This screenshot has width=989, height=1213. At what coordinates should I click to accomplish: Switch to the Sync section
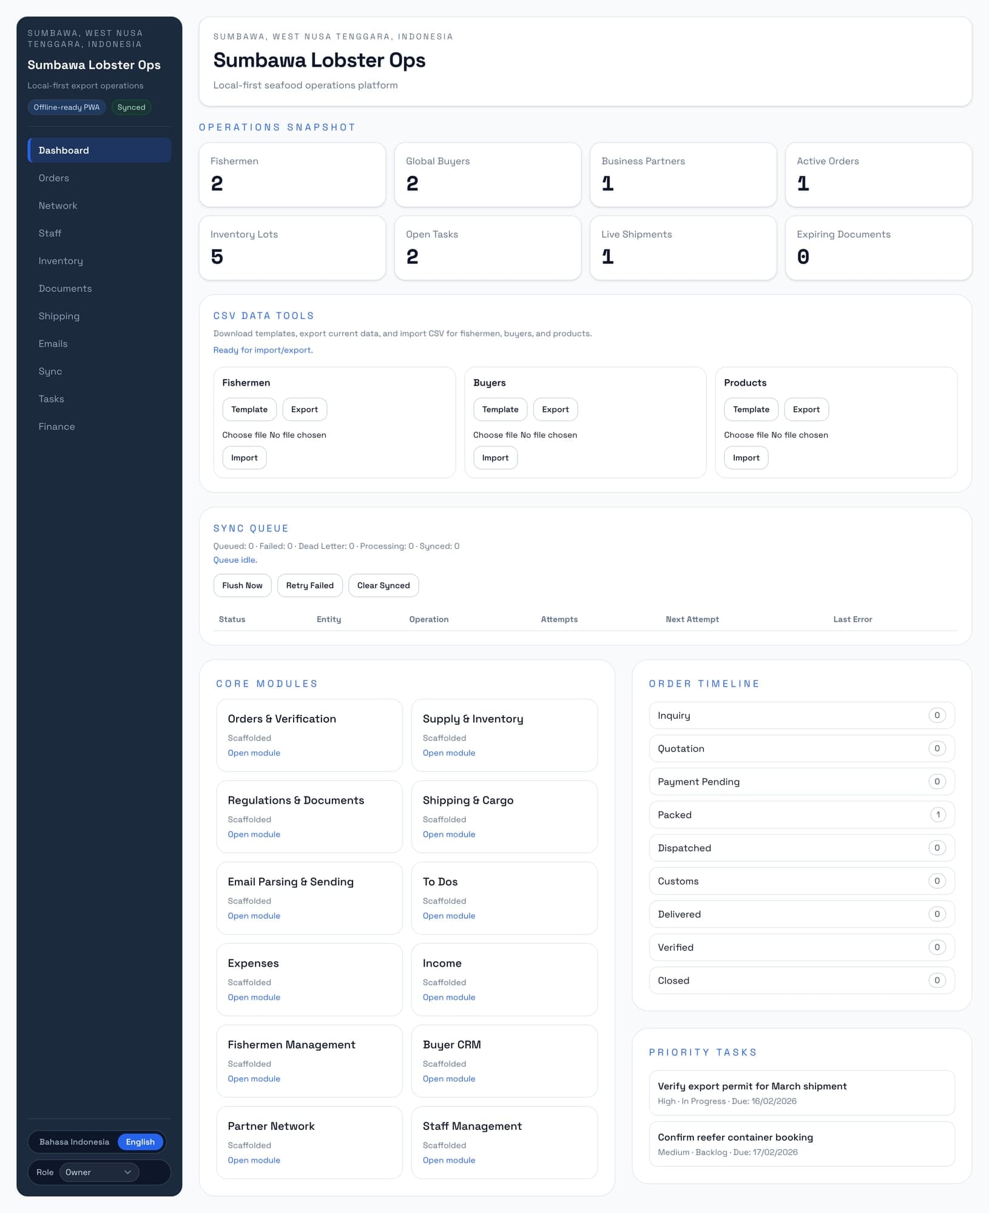(x=50, y=371)
